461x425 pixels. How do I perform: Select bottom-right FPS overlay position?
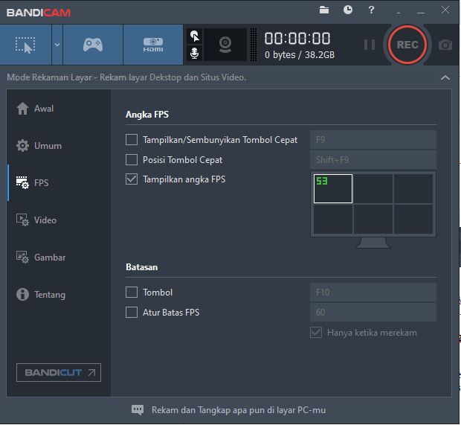pos(413,219)
